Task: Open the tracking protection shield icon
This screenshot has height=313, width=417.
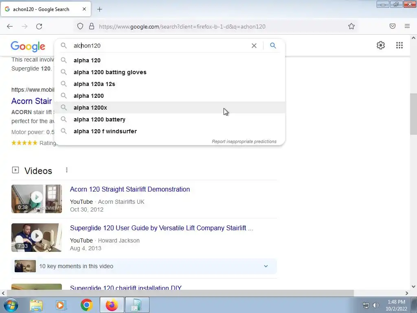Action: pyautogui.click(x=80, y=26)
